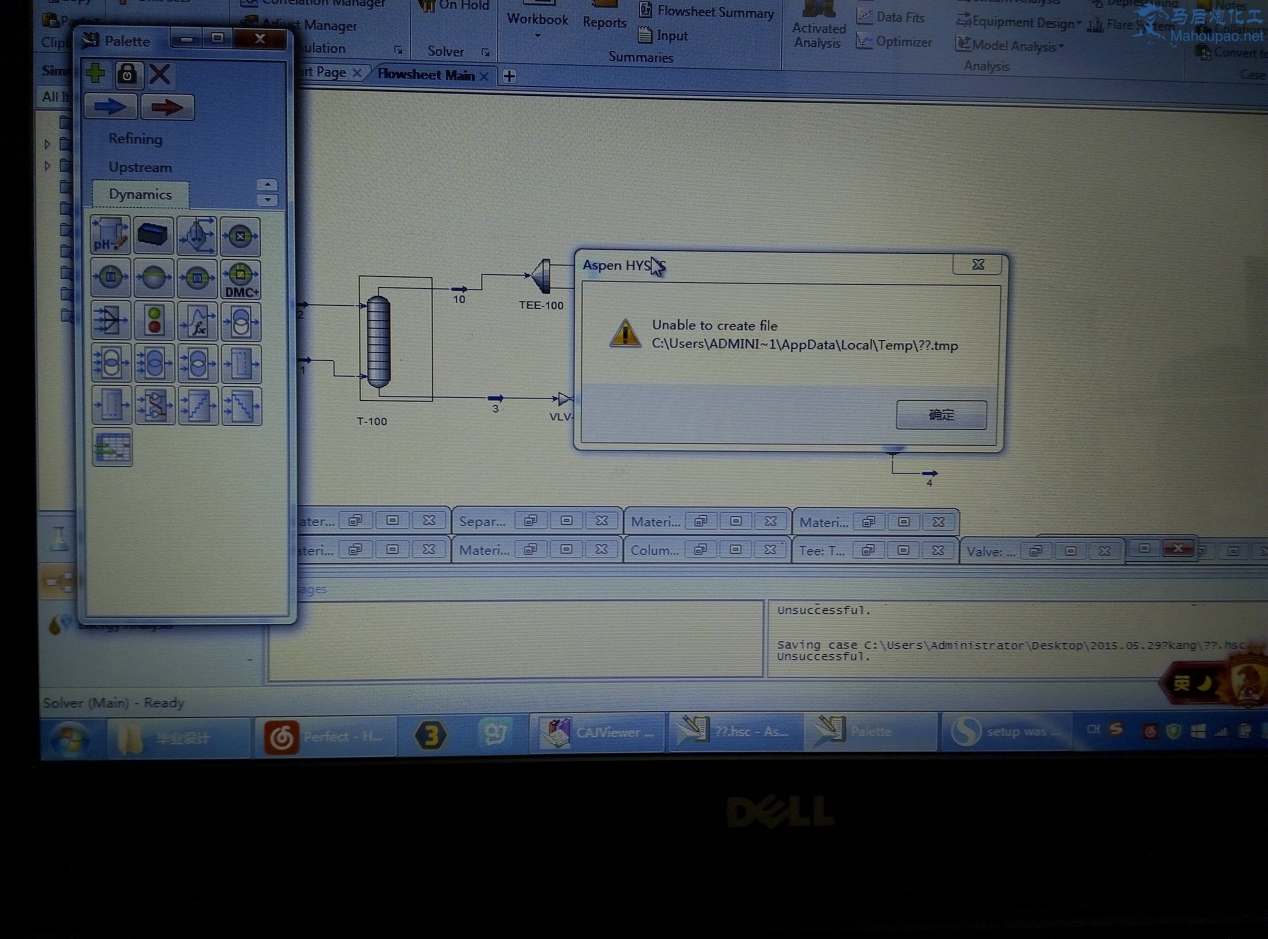Viewport: 1268px width, 939px height.
Task: Pick the traffic-light digital point icon
Action: point(155,321)
